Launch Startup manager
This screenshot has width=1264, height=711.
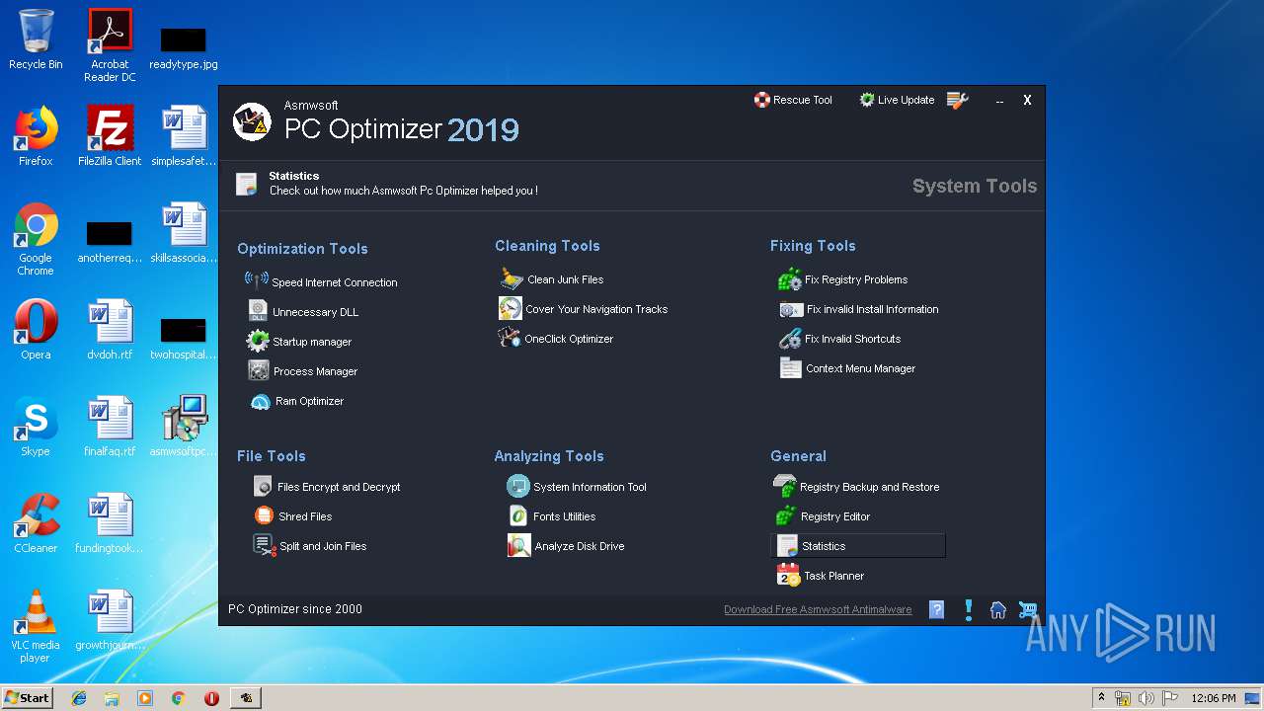coord(299,341)
